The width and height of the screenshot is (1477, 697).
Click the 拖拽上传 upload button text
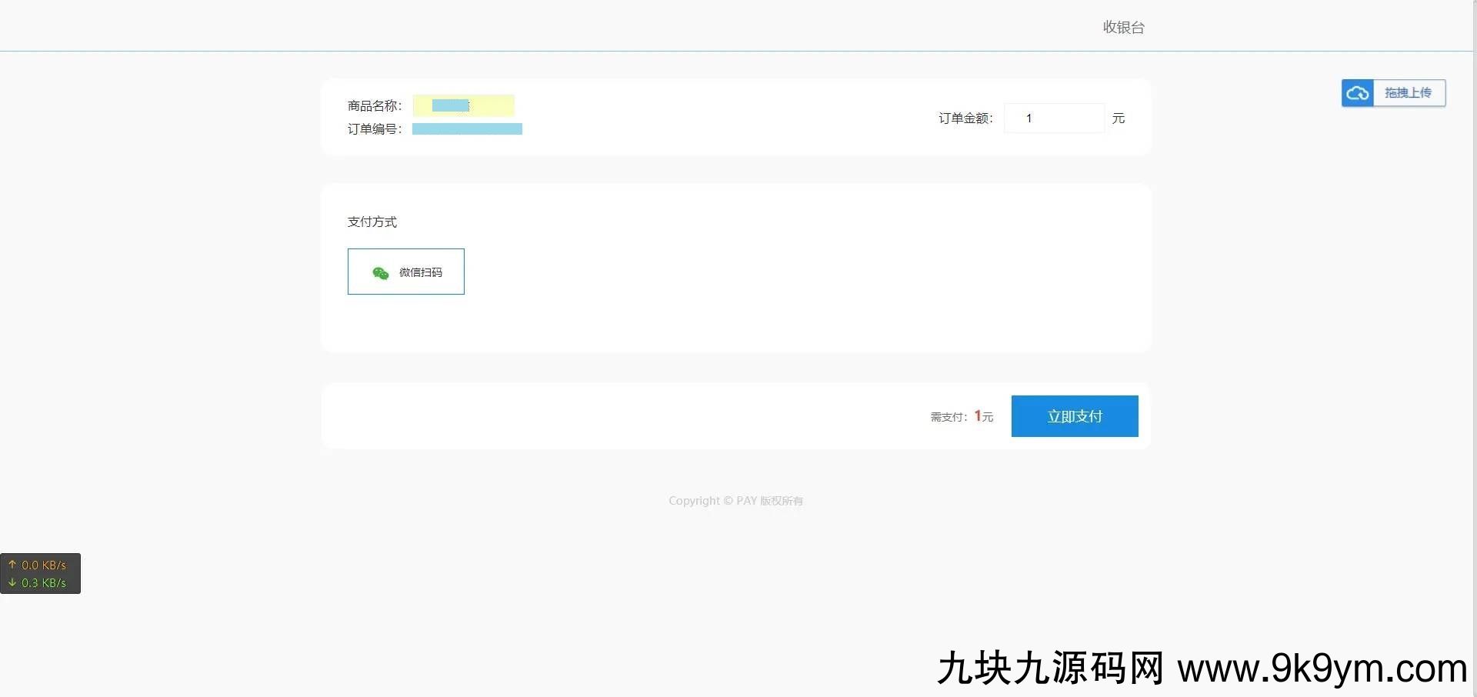1408,93
